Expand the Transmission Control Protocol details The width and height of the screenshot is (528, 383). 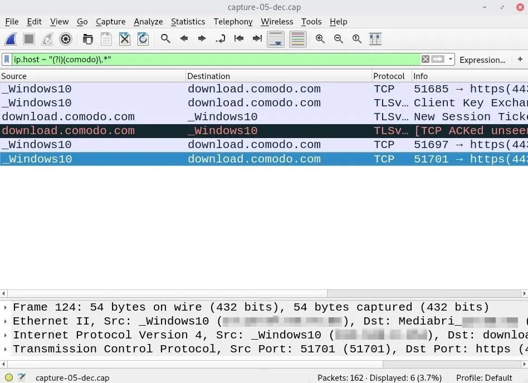click(6, 350)
